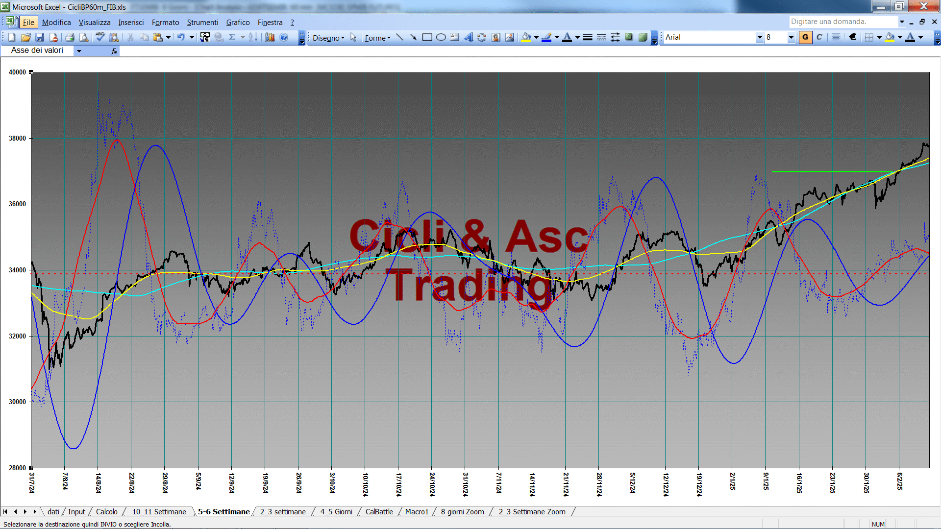Print using the printer icon
Viewport: 941px width, 529px height.
(x=70, y=37)
